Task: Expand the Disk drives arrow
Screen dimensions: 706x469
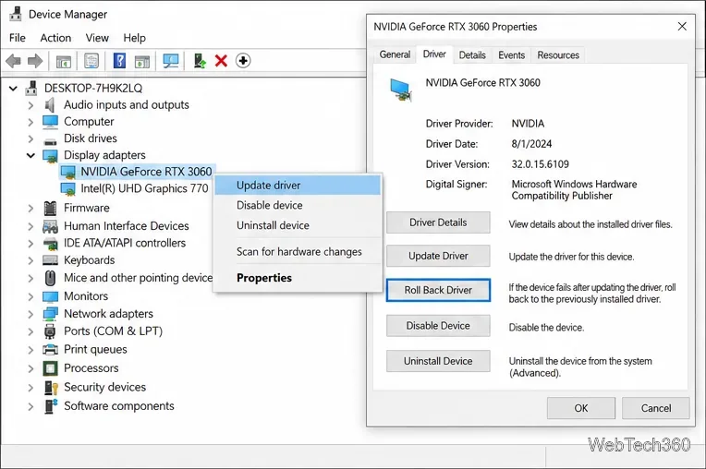Action: 30,138
